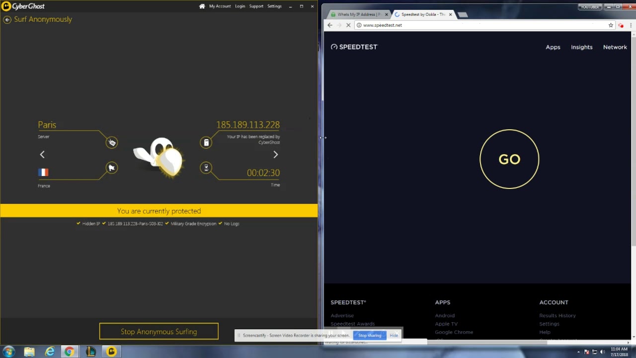Bookmark this page with star icon
The width and height of the screenshot is (636, 358).
click(611, 25)
